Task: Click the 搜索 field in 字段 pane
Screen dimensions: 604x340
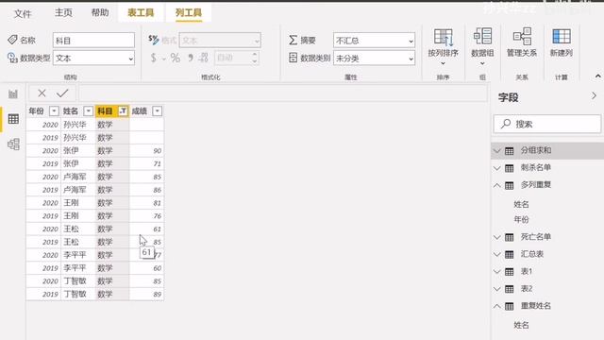Action: coord(547,124)
